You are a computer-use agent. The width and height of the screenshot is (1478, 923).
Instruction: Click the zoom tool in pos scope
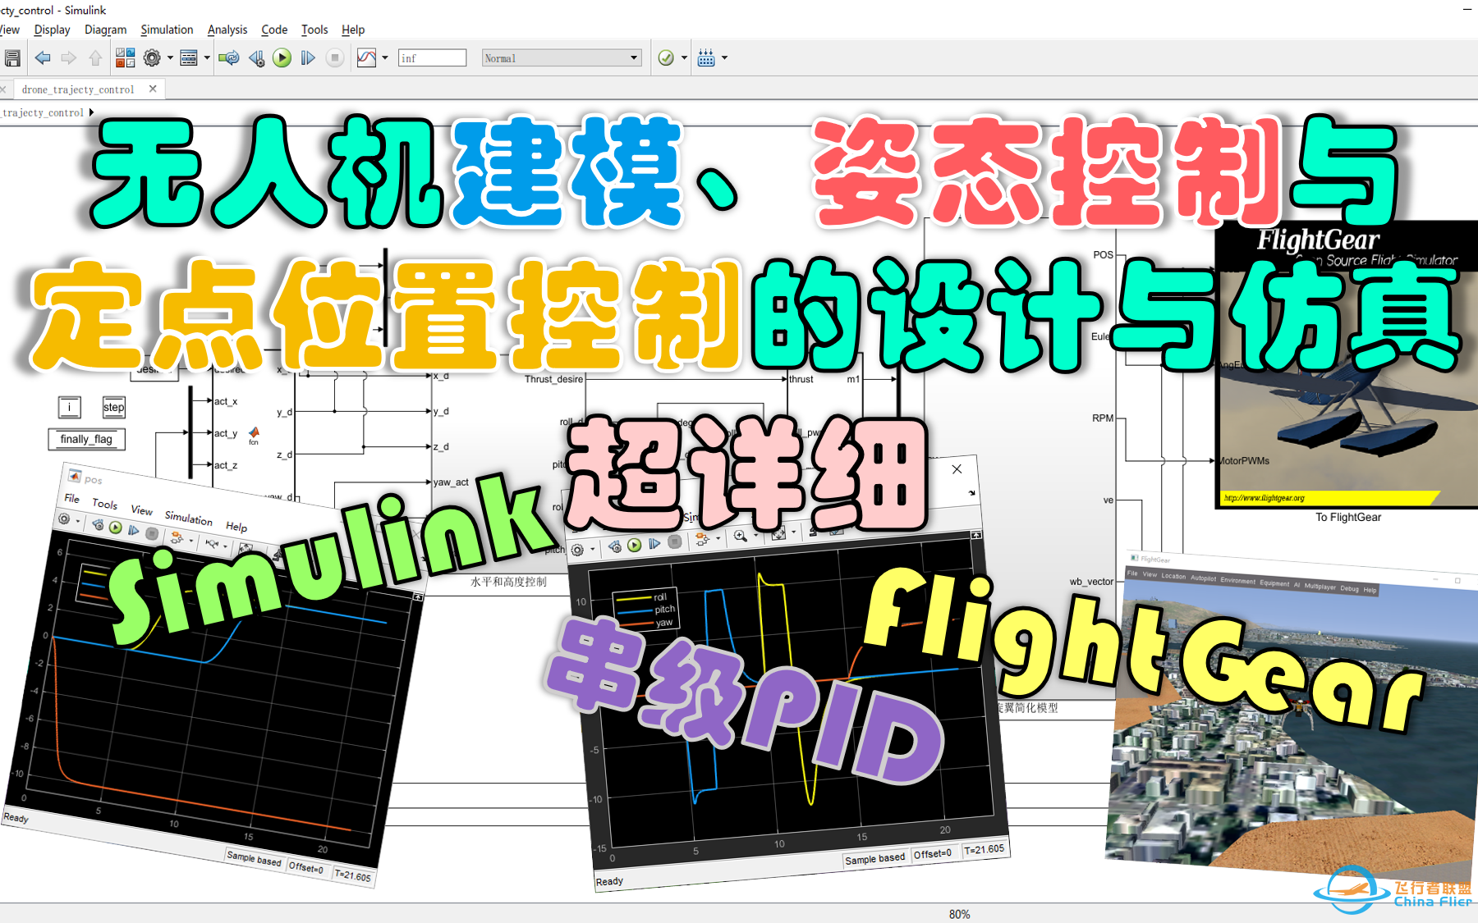click(x=213, y=544)
